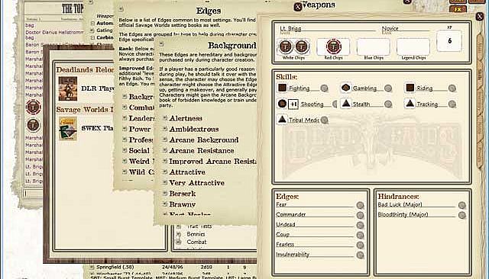The width and height of the screenshot is (489, 279).
Task: Click the icon beside Brawny
Action: [x=165, y=204]
